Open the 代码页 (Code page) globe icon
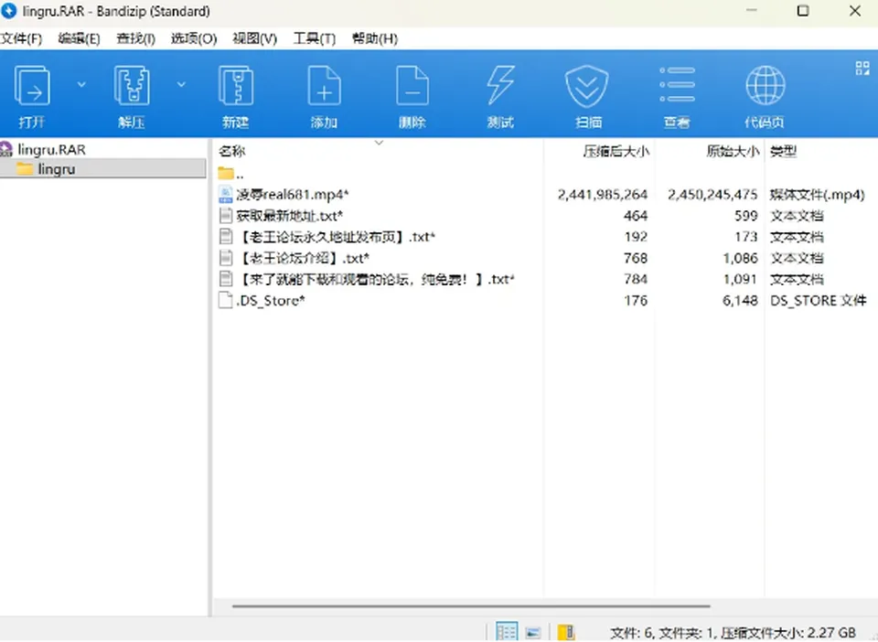 765,86
